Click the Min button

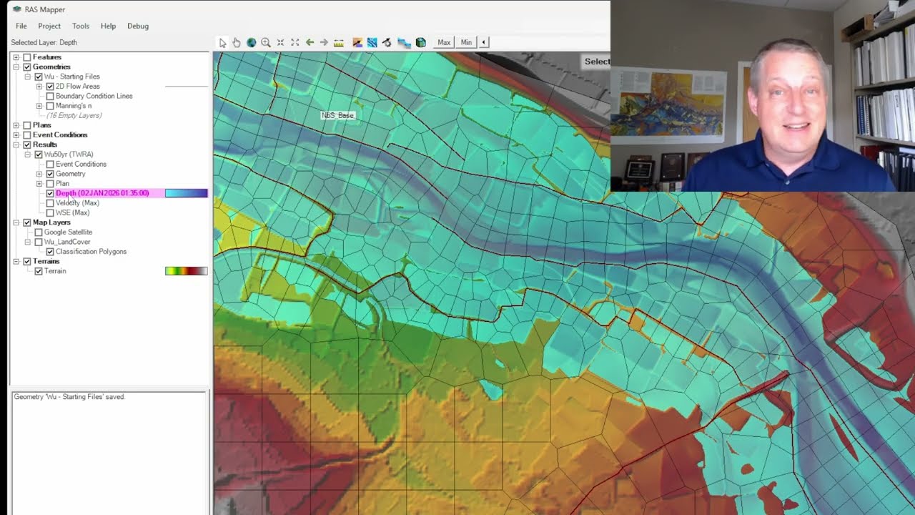click(x=466, y=43)
